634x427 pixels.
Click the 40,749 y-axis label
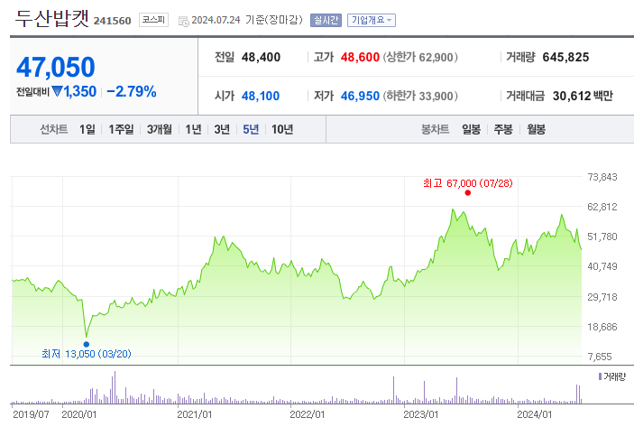pyautogui.click(x=602, y=266)
